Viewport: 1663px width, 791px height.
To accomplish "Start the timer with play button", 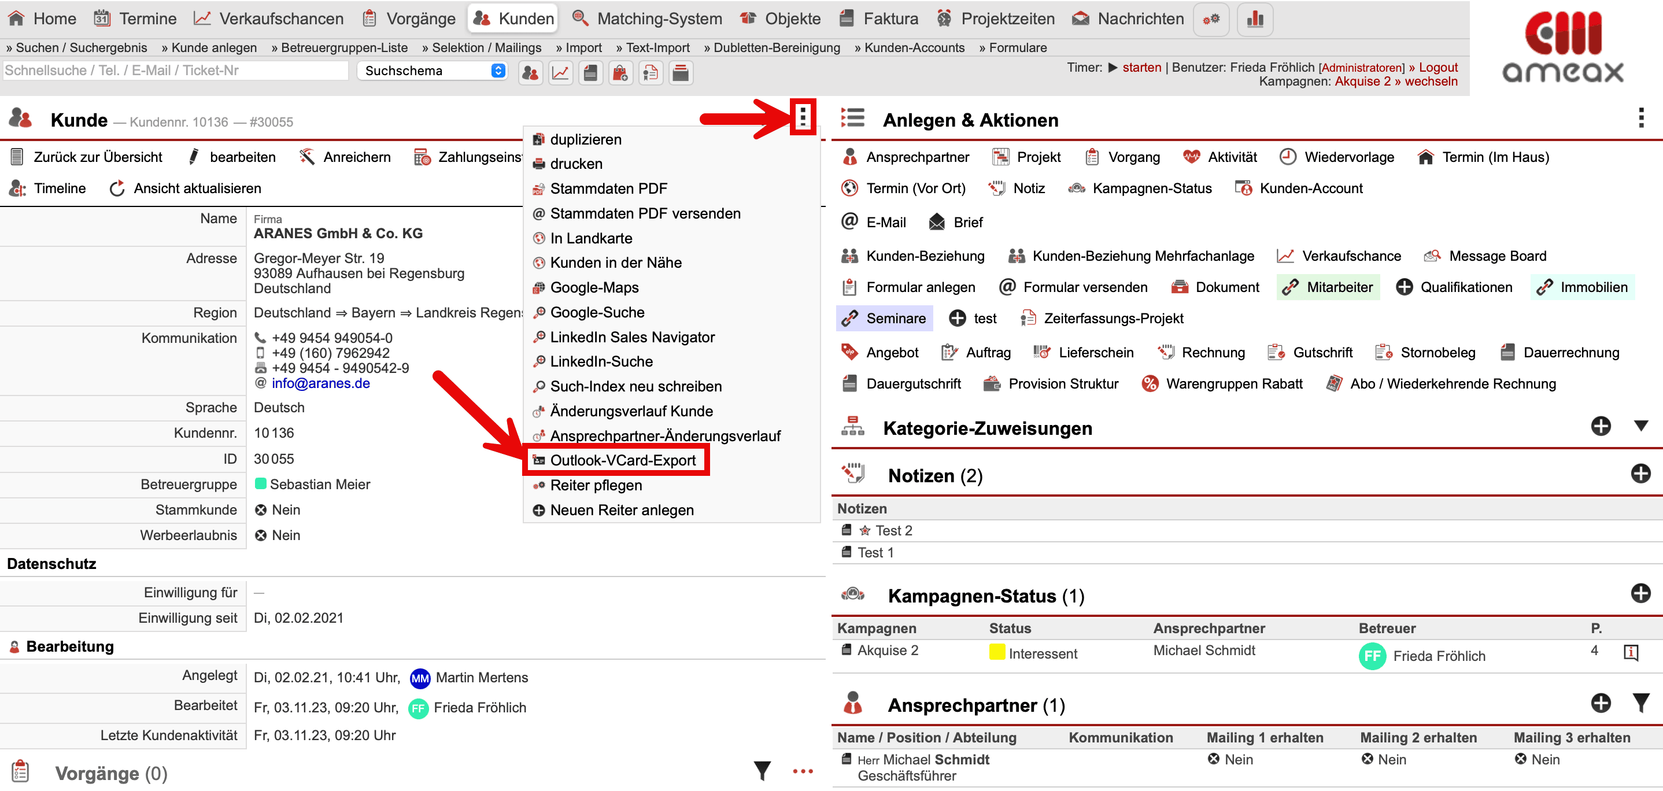I will point(1113,67).
